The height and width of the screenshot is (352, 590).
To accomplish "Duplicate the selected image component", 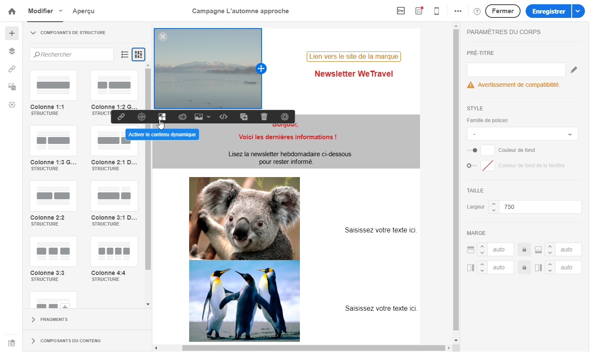I will (x=244, y=117).
